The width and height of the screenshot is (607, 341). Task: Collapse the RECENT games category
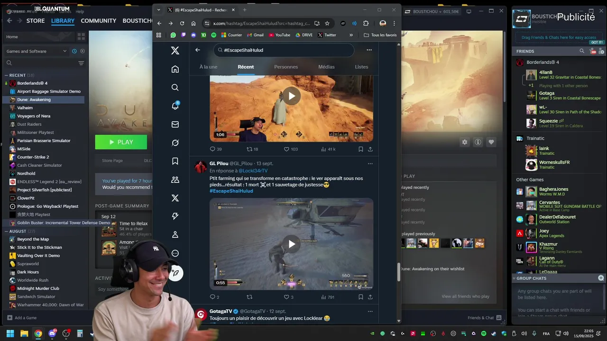7,75
